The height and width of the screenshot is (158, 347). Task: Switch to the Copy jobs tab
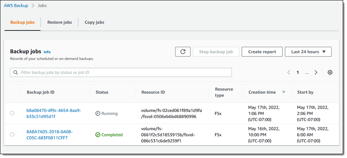point(94,22)
